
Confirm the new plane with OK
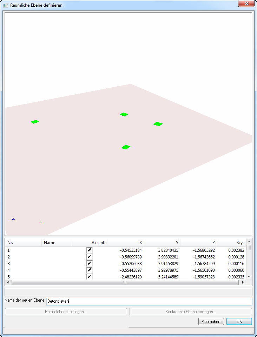239,322
